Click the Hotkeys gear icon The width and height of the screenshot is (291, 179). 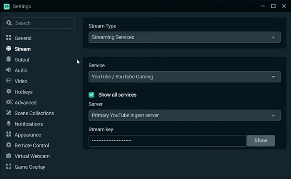(x=9, y=92)
